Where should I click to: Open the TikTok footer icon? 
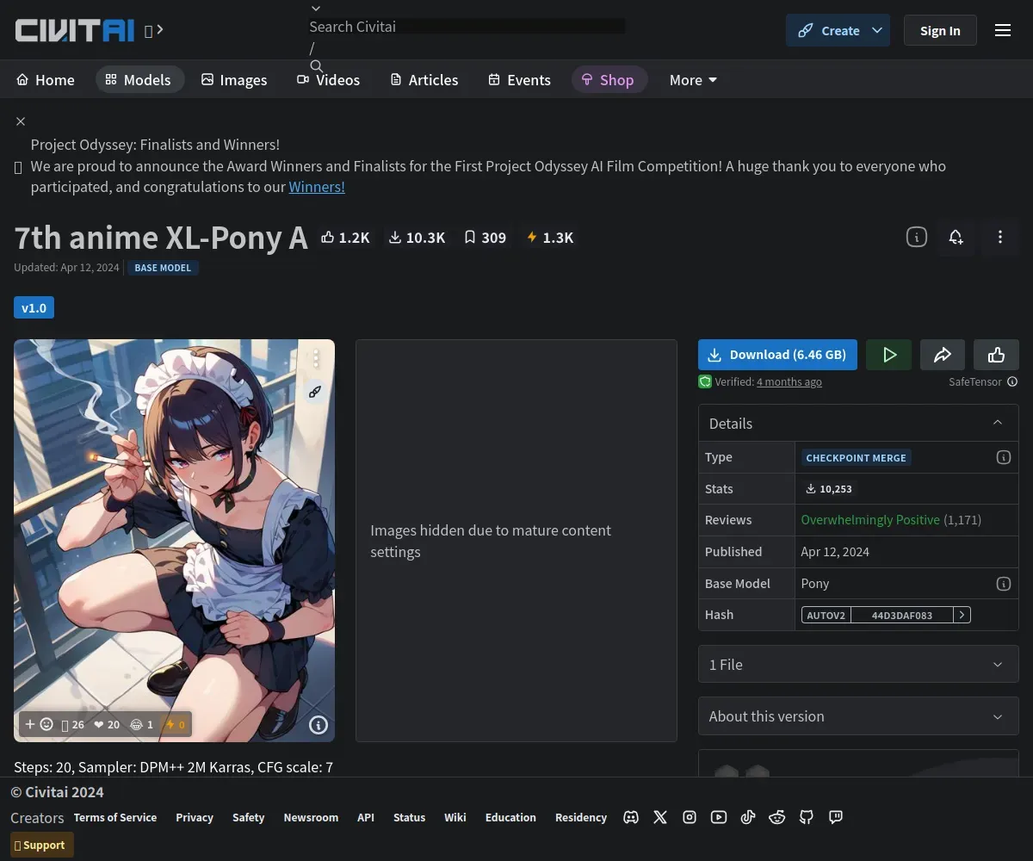(748, 817)
